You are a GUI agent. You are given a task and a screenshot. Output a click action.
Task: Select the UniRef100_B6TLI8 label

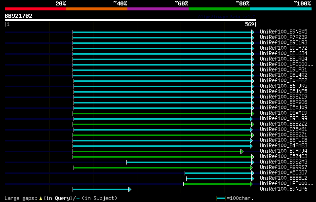(283, 140)
